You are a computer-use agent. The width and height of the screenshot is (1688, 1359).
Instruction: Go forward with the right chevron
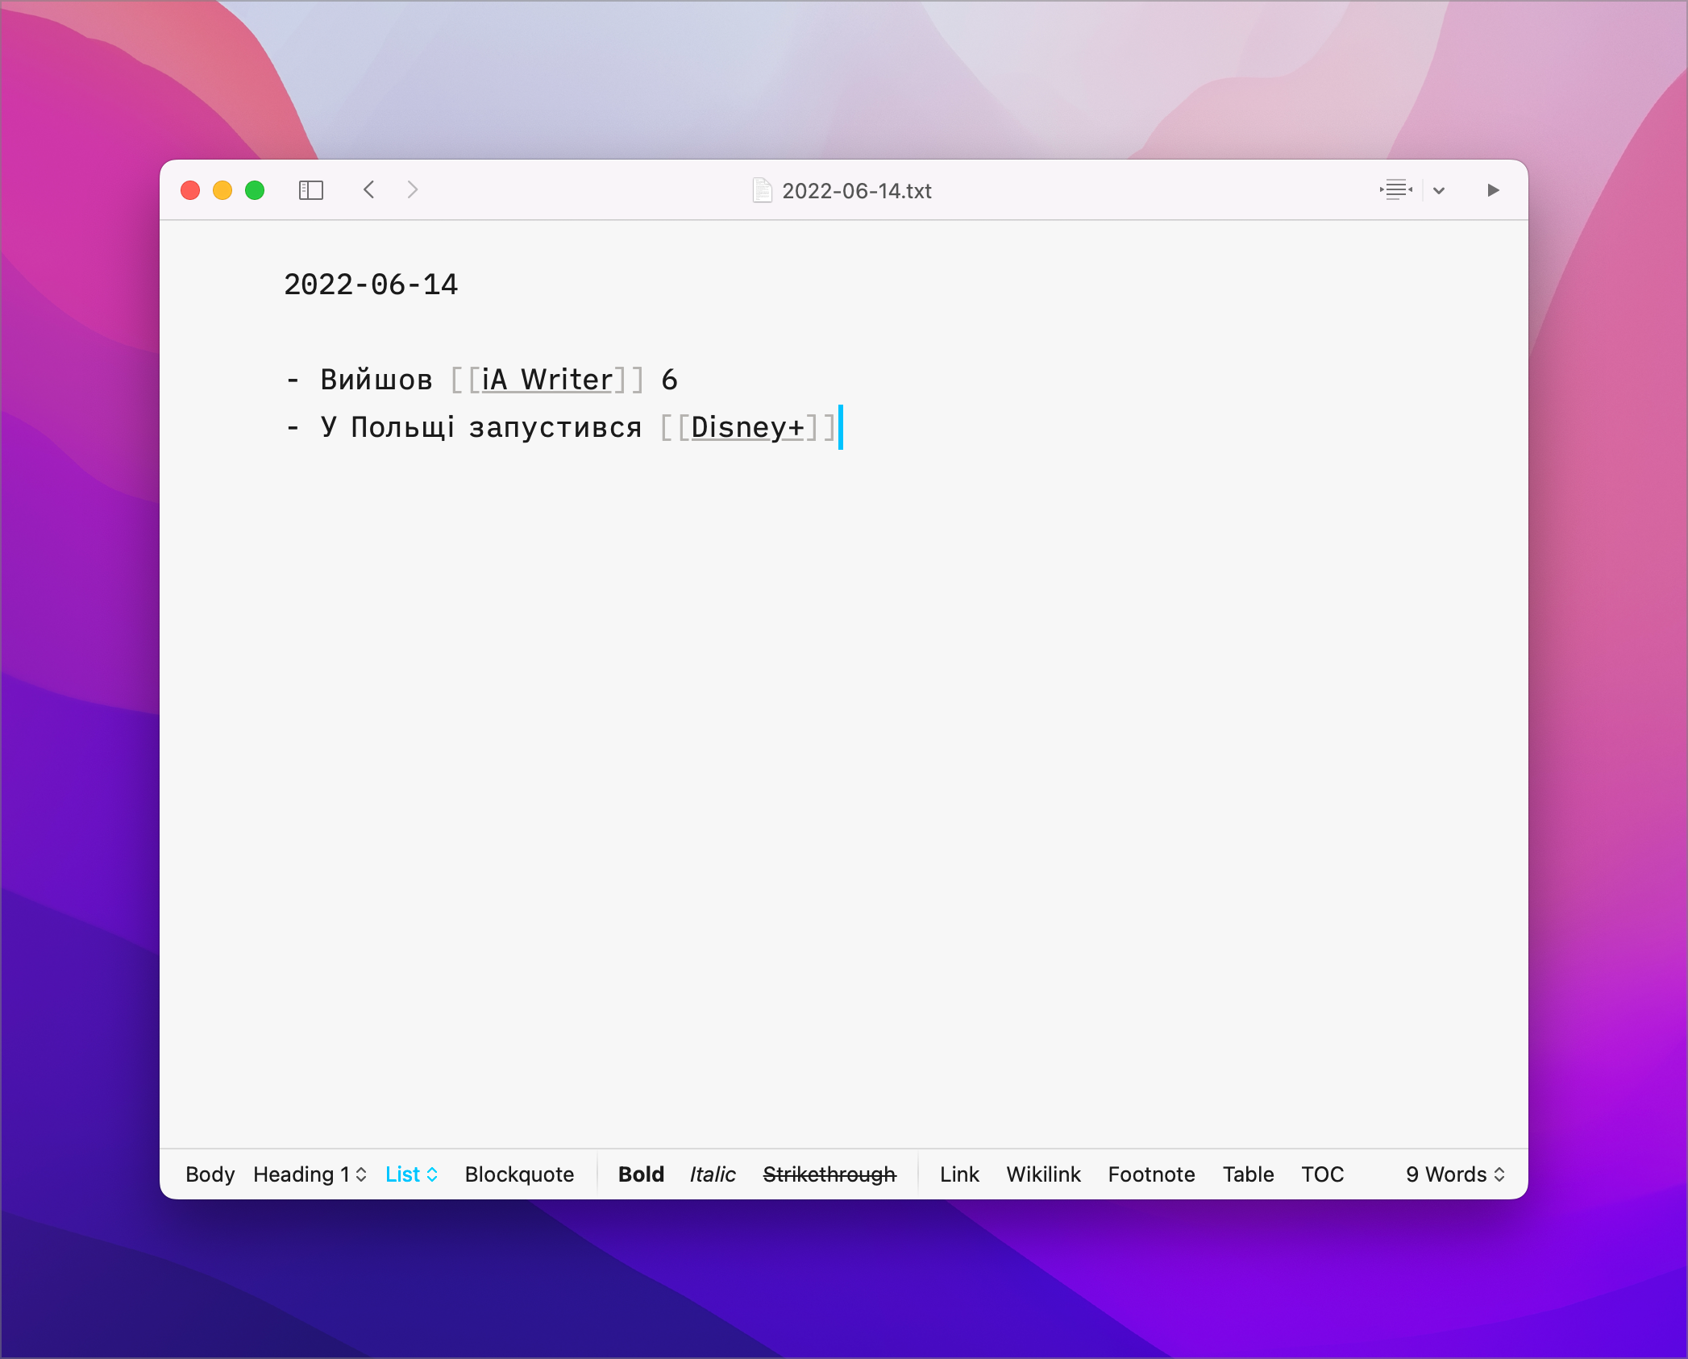click(413, 190)
